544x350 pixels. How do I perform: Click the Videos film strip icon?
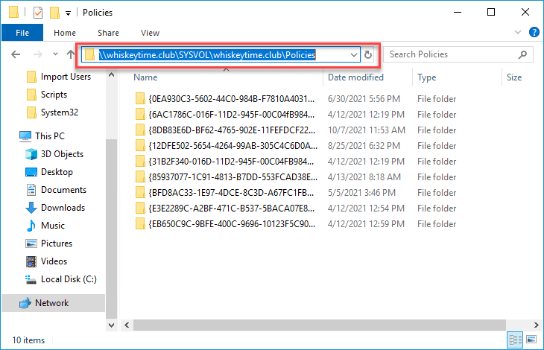(x=31, y=261)
